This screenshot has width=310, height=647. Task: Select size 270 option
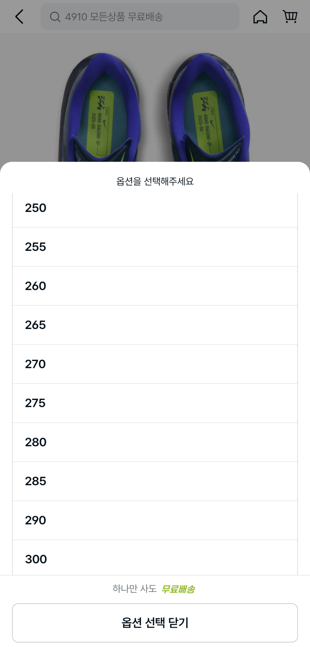point(155,364)
